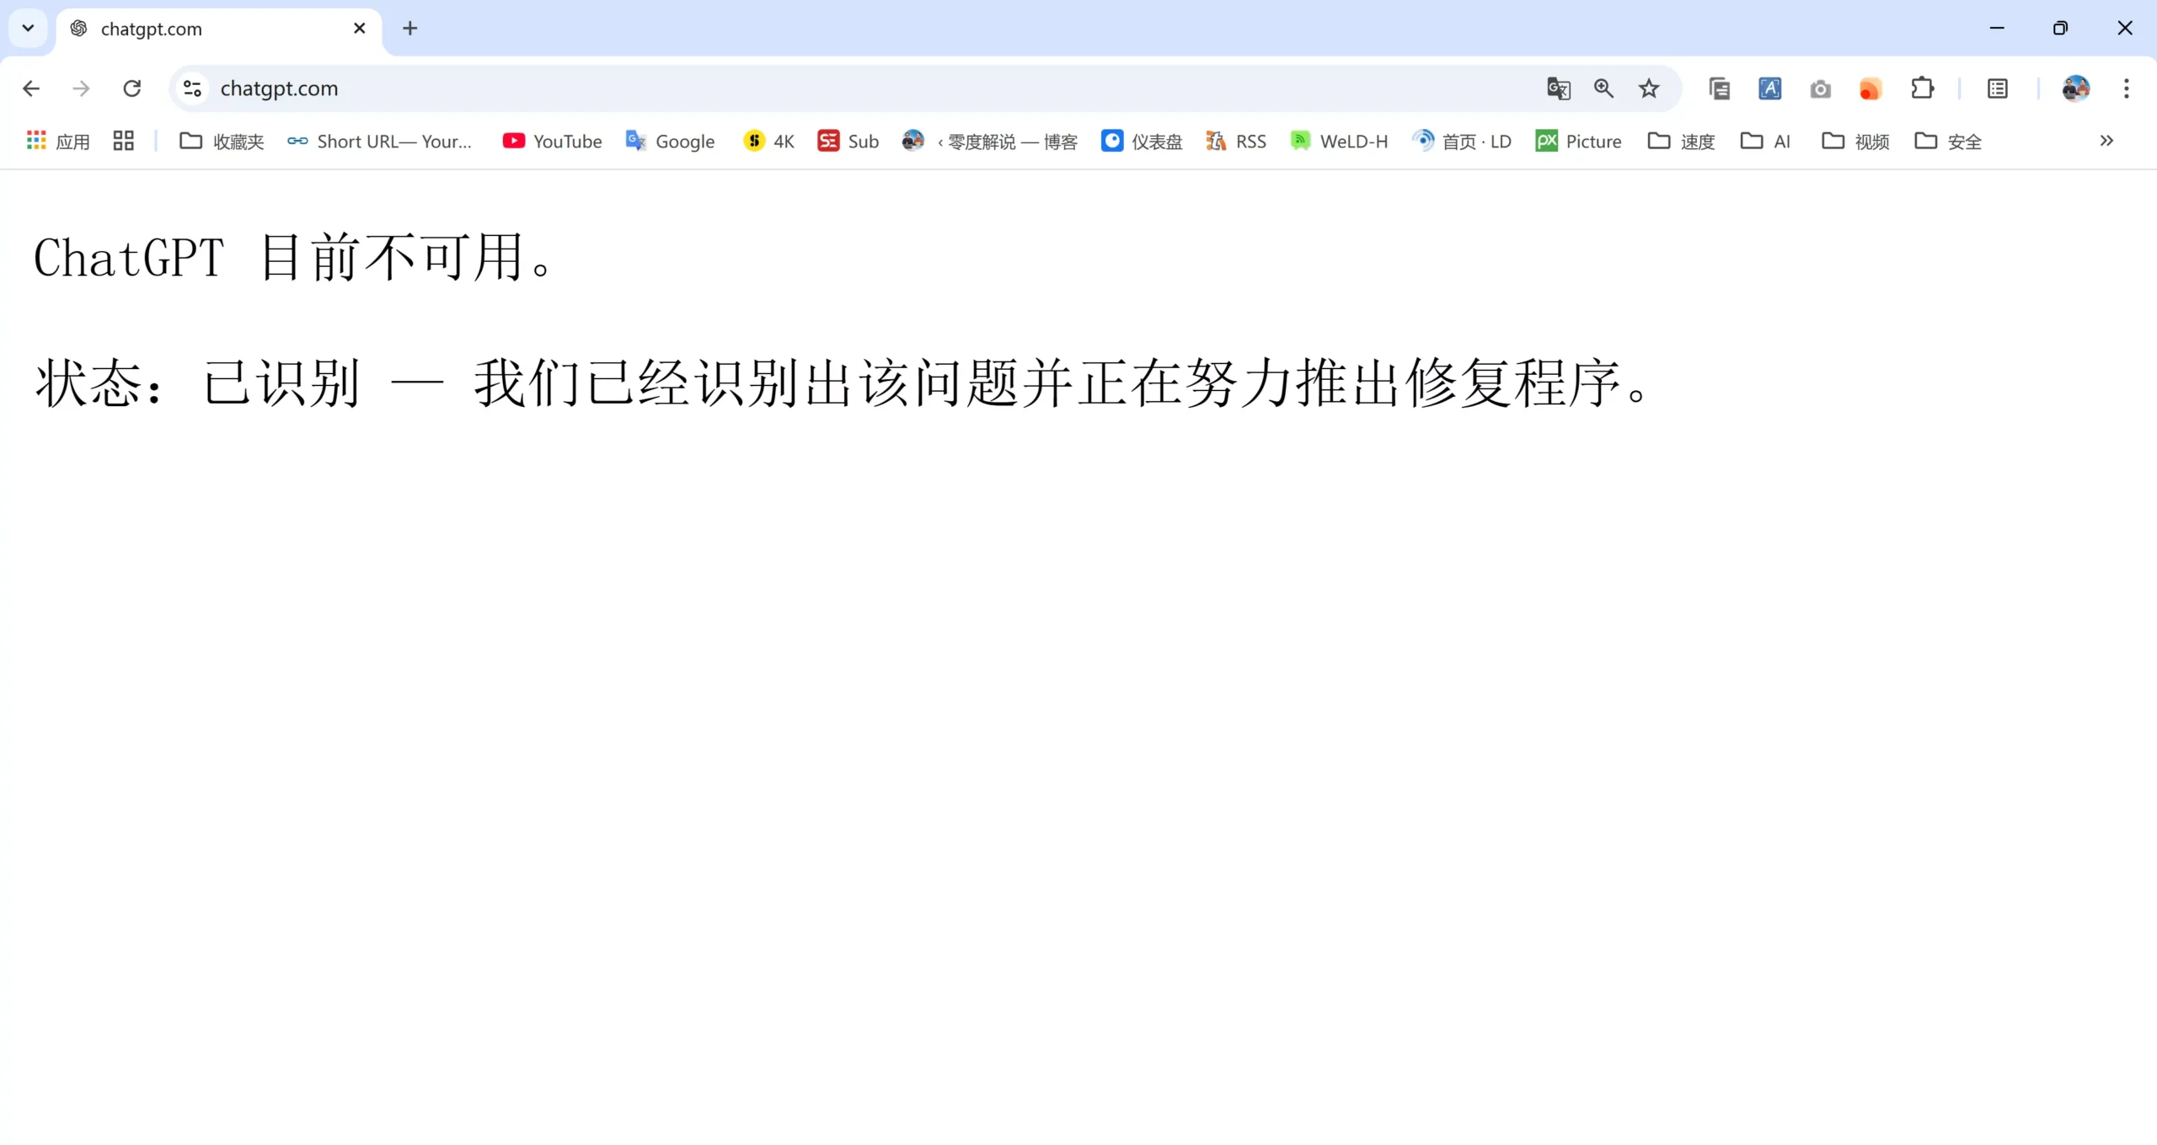Click the 收藏夹 folder menu item
The height and width of the screenshot is (1145, 2157).
[222, 142]
